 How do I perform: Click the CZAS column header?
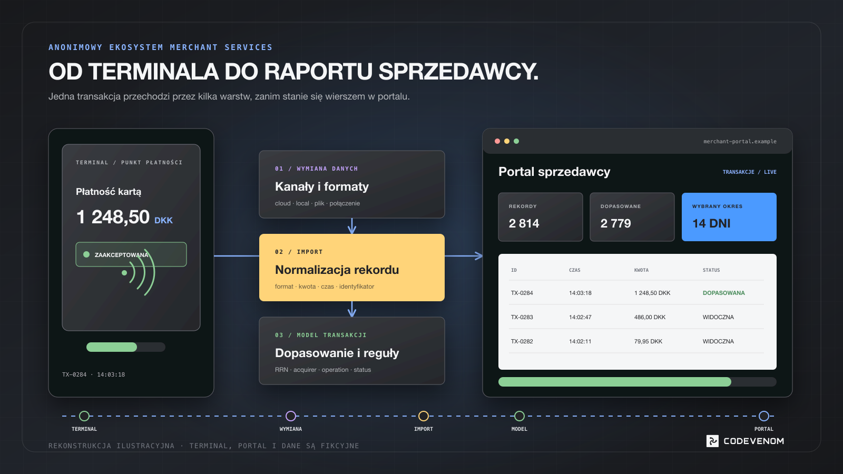point(574,270)
